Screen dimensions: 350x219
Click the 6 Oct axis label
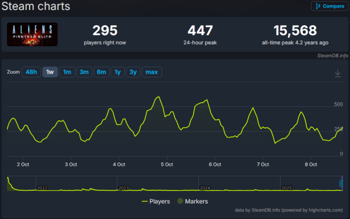pyautogui.click(x=215, y=165)
